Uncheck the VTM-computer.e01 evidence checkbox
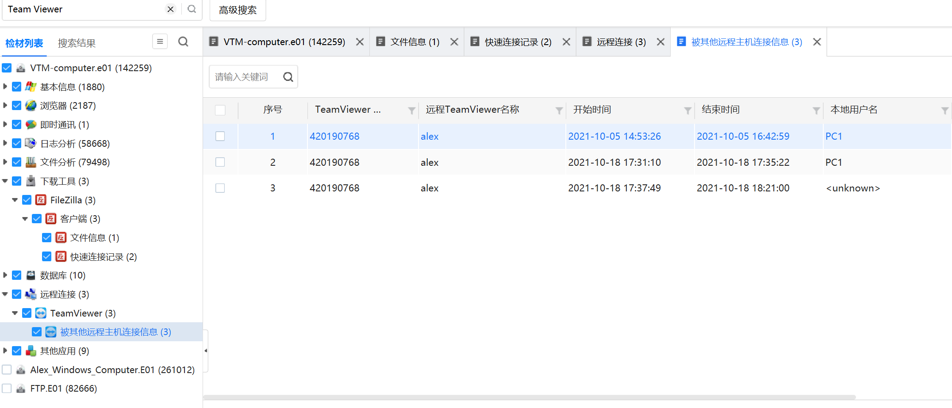The image size is (952, 408). (7, 68)
